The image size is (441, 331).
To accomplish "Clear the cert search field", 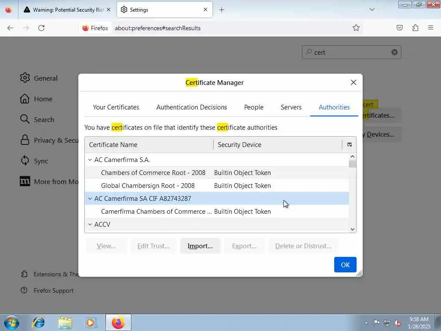I will tap(394, 52).
